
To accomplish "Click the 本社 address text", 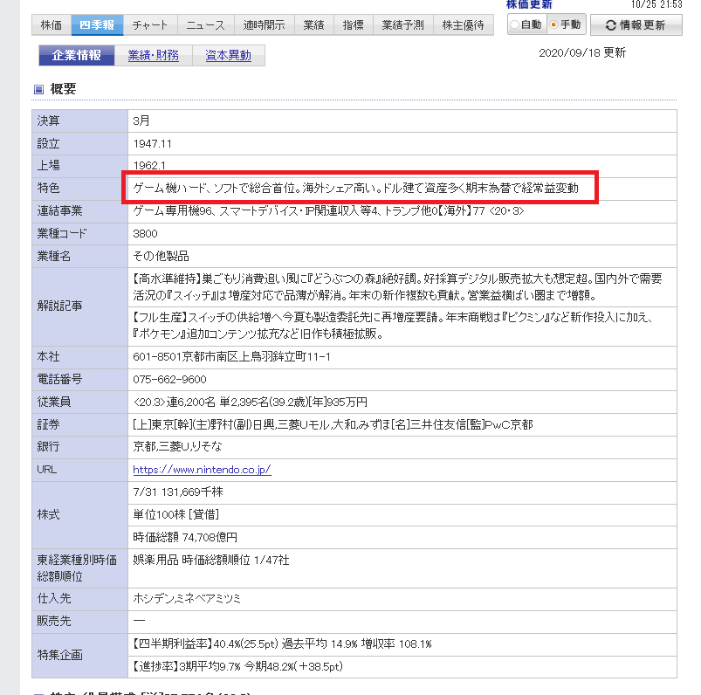I will point(231,357).
